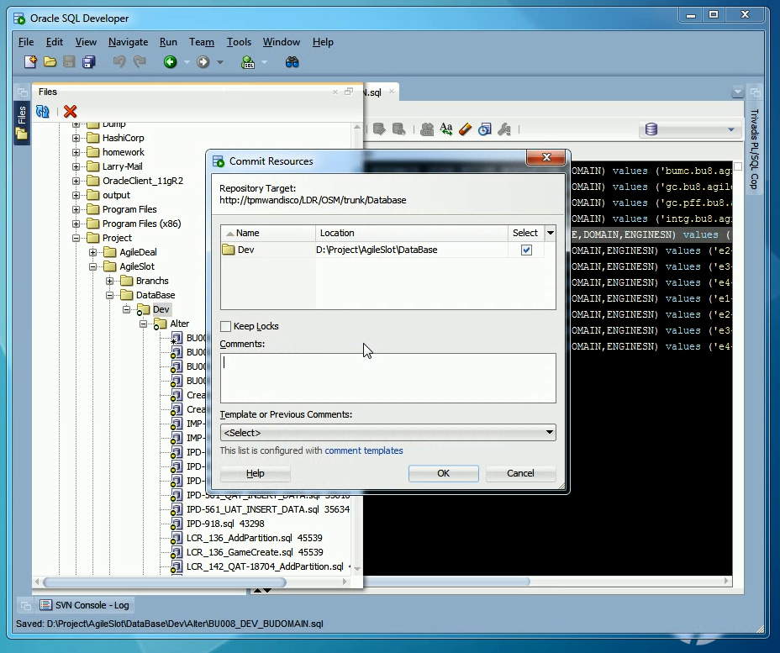The width and height of the screenshot is (780, 653).
Task: Click the New file icon in main toolbar
Action: click(x=31, y=62)
